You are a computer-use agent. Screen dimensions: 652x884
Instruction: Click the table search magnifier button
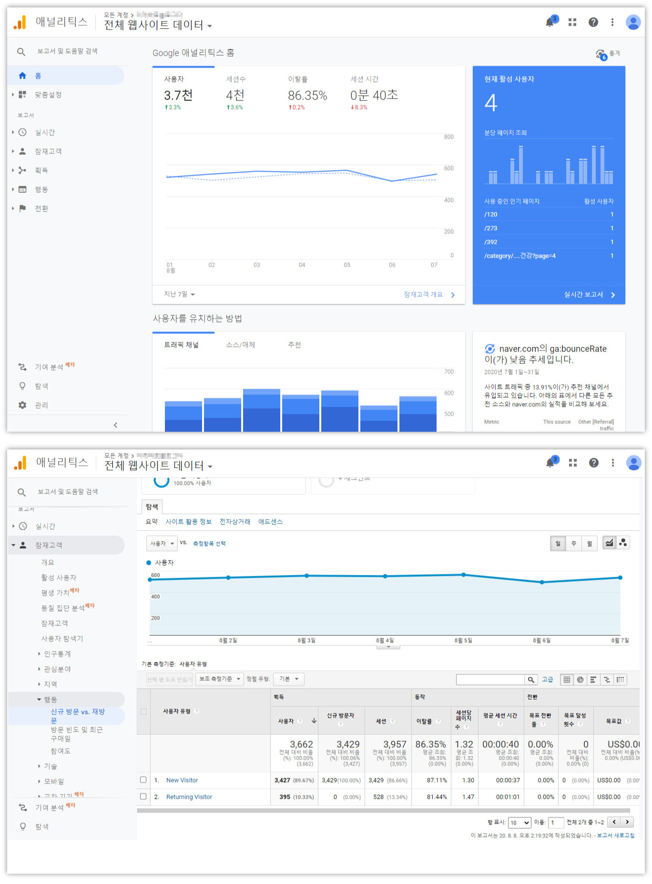tap(531, 680)
